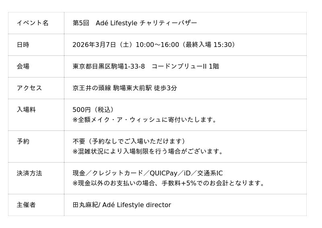Image resolution: width=322 pixels, height=228 pixels.
Task: Click the 日時 label cell
Action: point(23,45)
